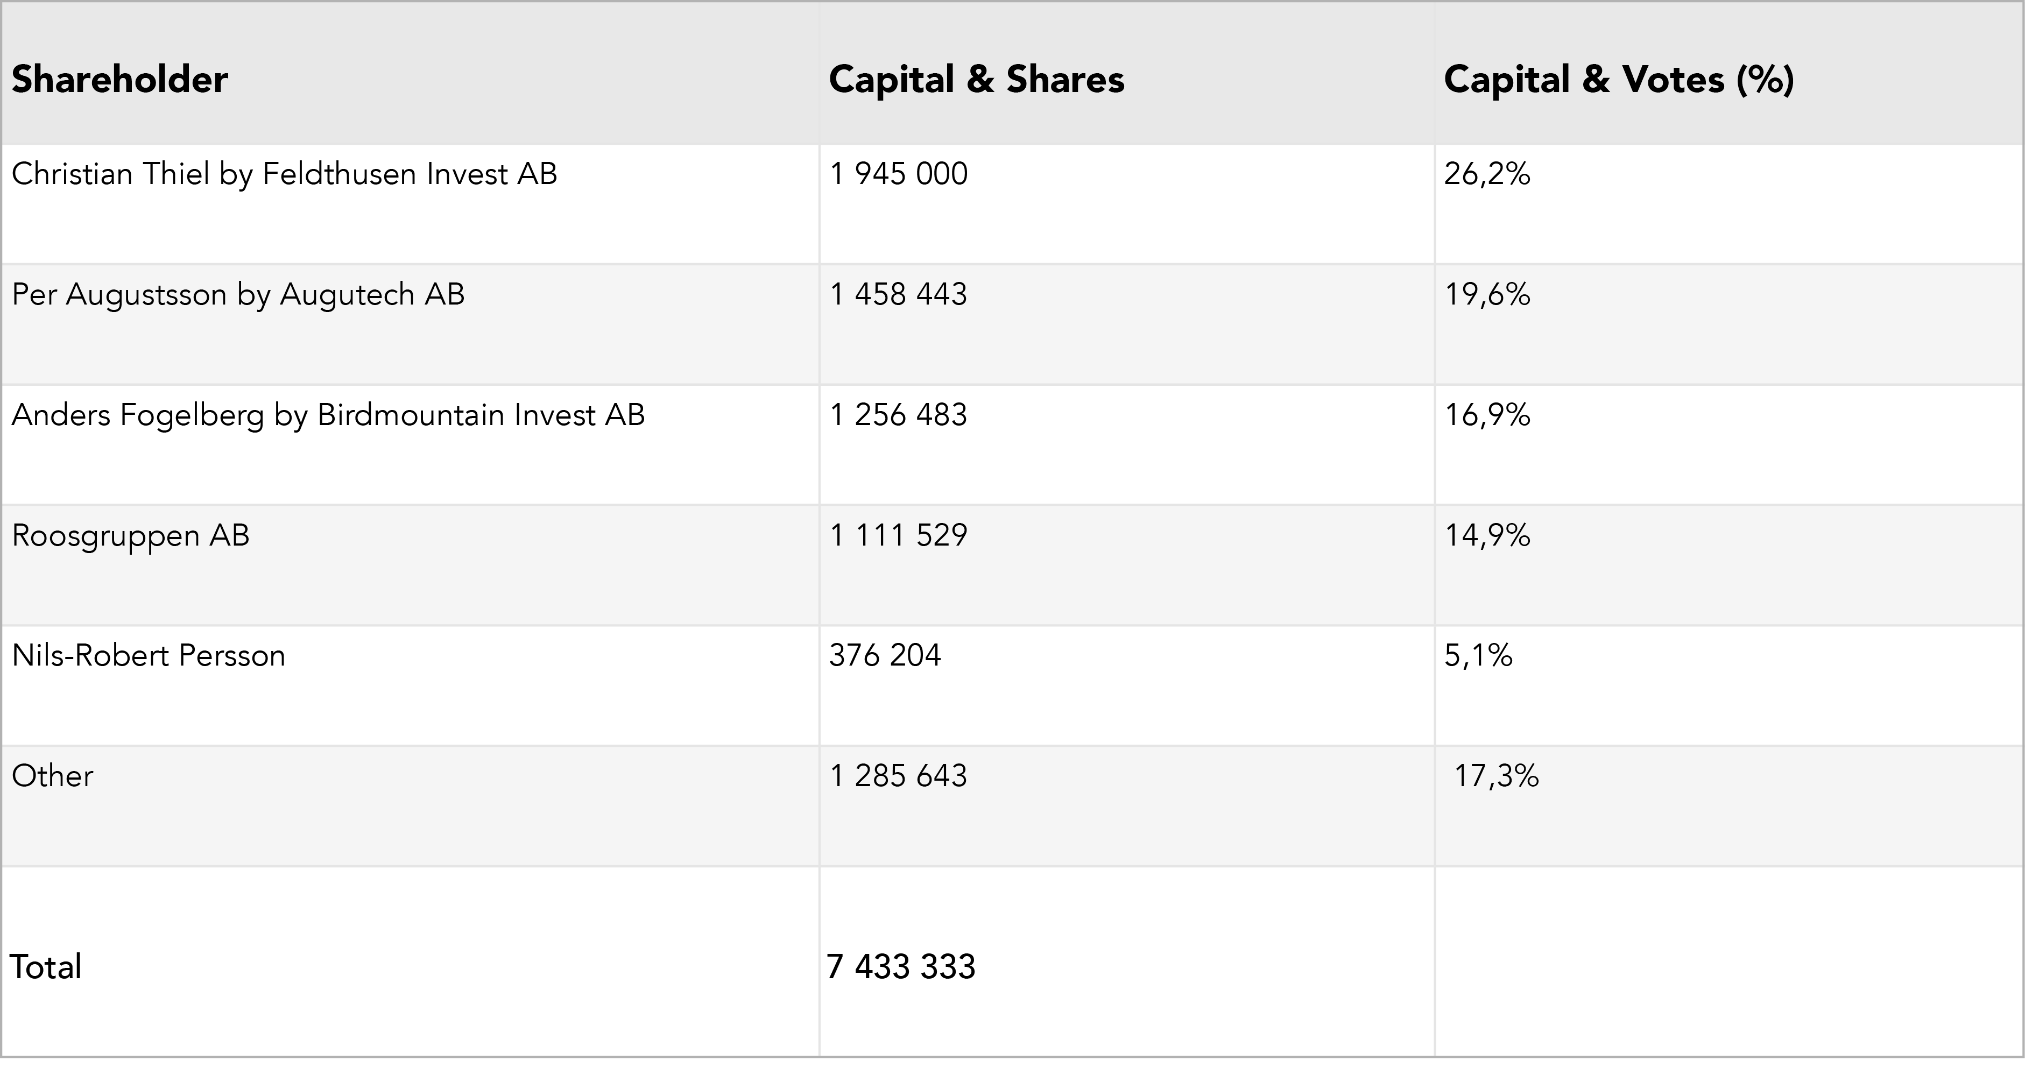Select the Nils-Robert Persson row name
This screenshot has height=1068, width=2025.
click(149, 655)
